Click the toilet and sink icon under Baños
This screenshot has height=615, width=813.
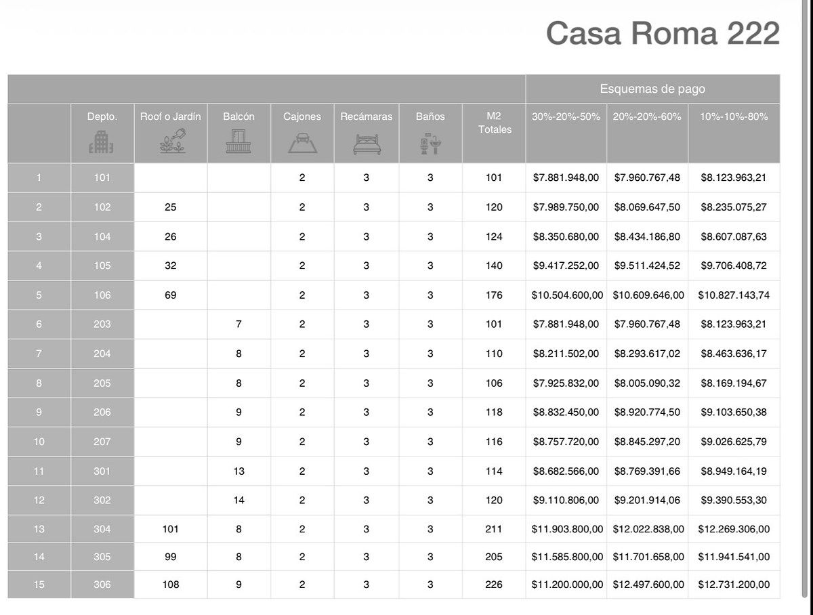click(430, 142)
